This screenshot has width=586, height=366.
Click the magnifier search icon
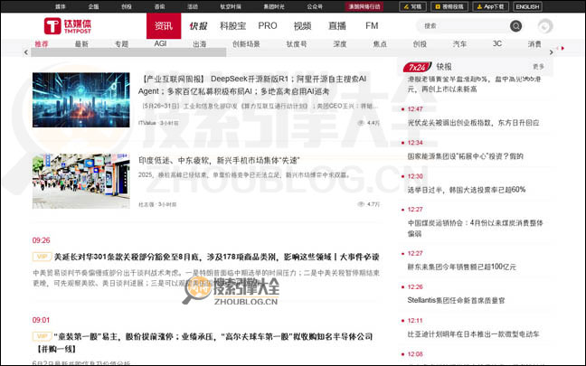point(515,26)
